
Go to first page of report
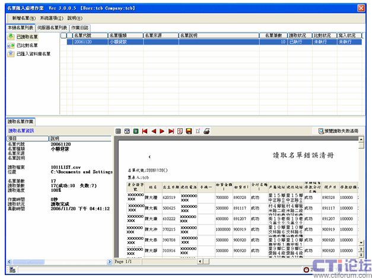point(144,131)
